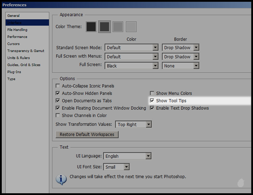This screenshot has width=253, height=195.
Task: Open the UI Language dropdown
Action: point(148,156)
